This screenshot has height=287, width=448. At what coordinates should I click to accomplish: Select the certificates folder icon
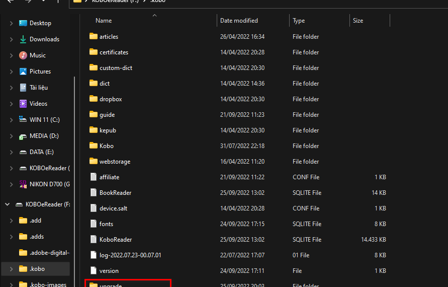tap(94, 52)
